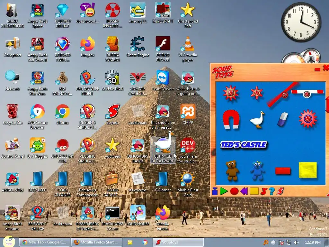This screenshot has height=247, width=329.
Task: Open the blue question mark help
Action: tap(272, 191)
